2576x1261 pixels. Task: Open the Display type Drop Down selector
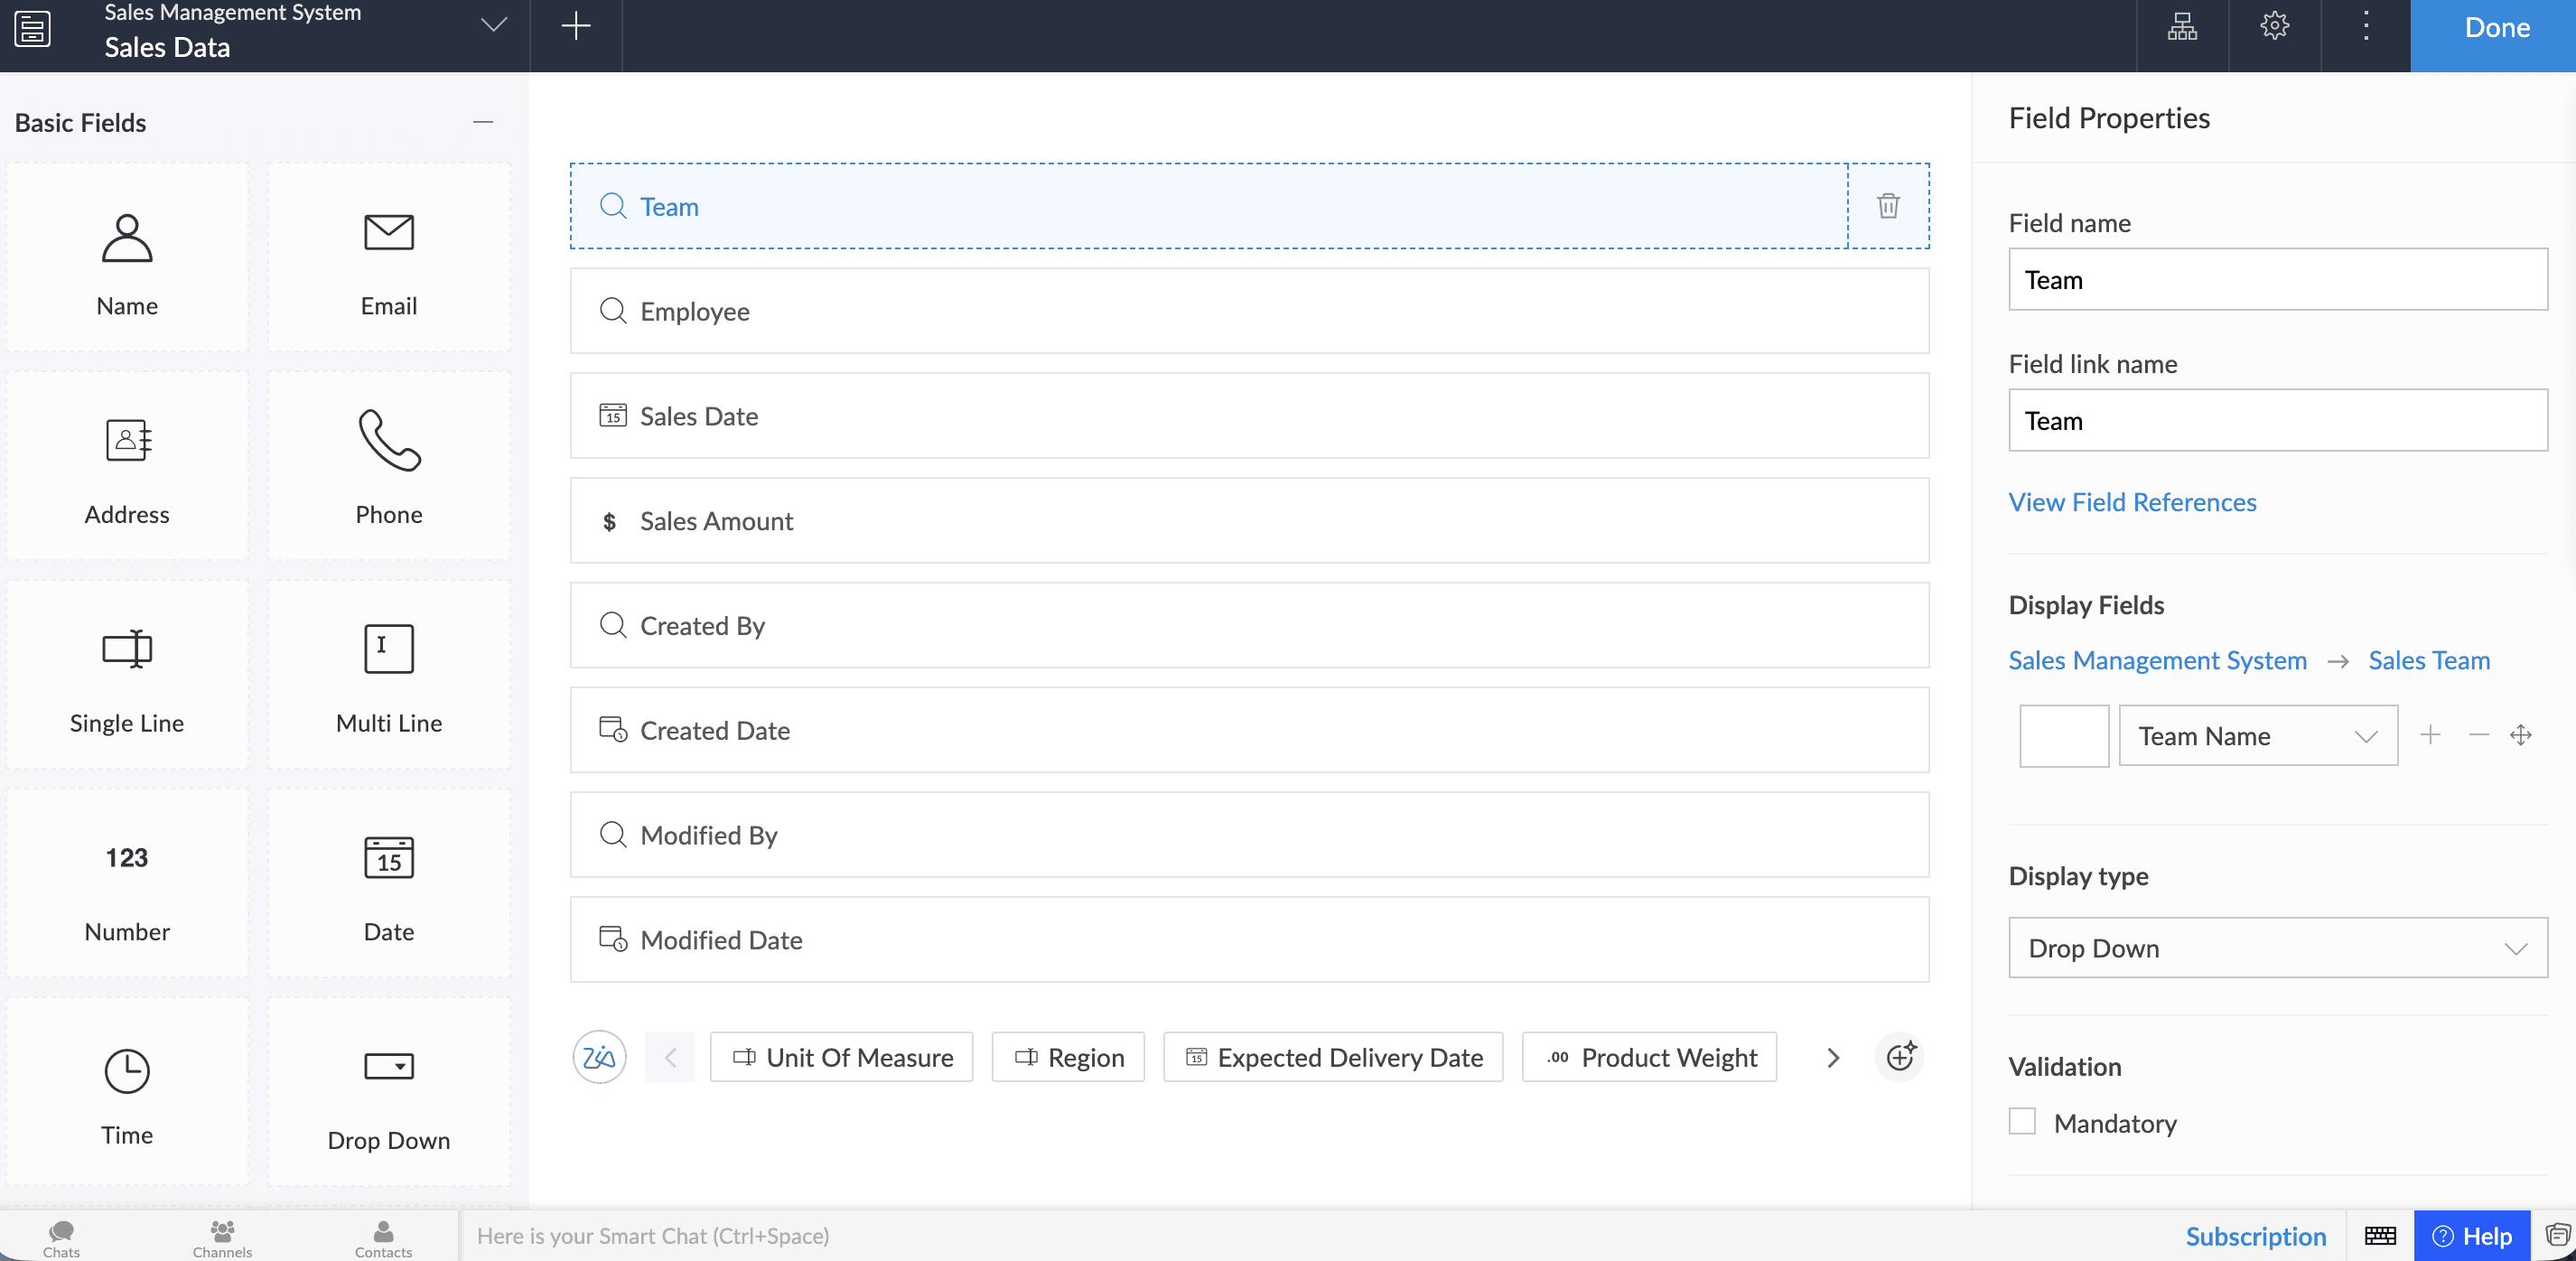[2277, 948]
